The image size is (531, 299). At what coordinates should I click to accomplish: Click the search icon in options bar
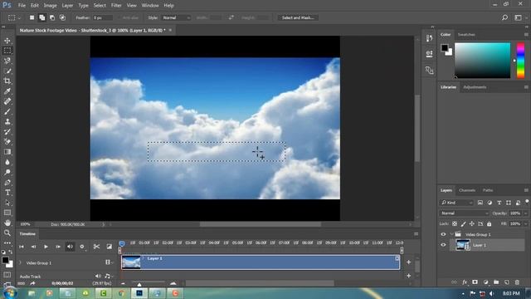click(x=504, y=17)
